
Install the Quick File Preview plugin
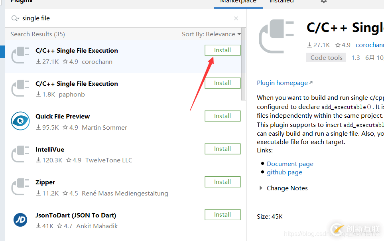223,116
